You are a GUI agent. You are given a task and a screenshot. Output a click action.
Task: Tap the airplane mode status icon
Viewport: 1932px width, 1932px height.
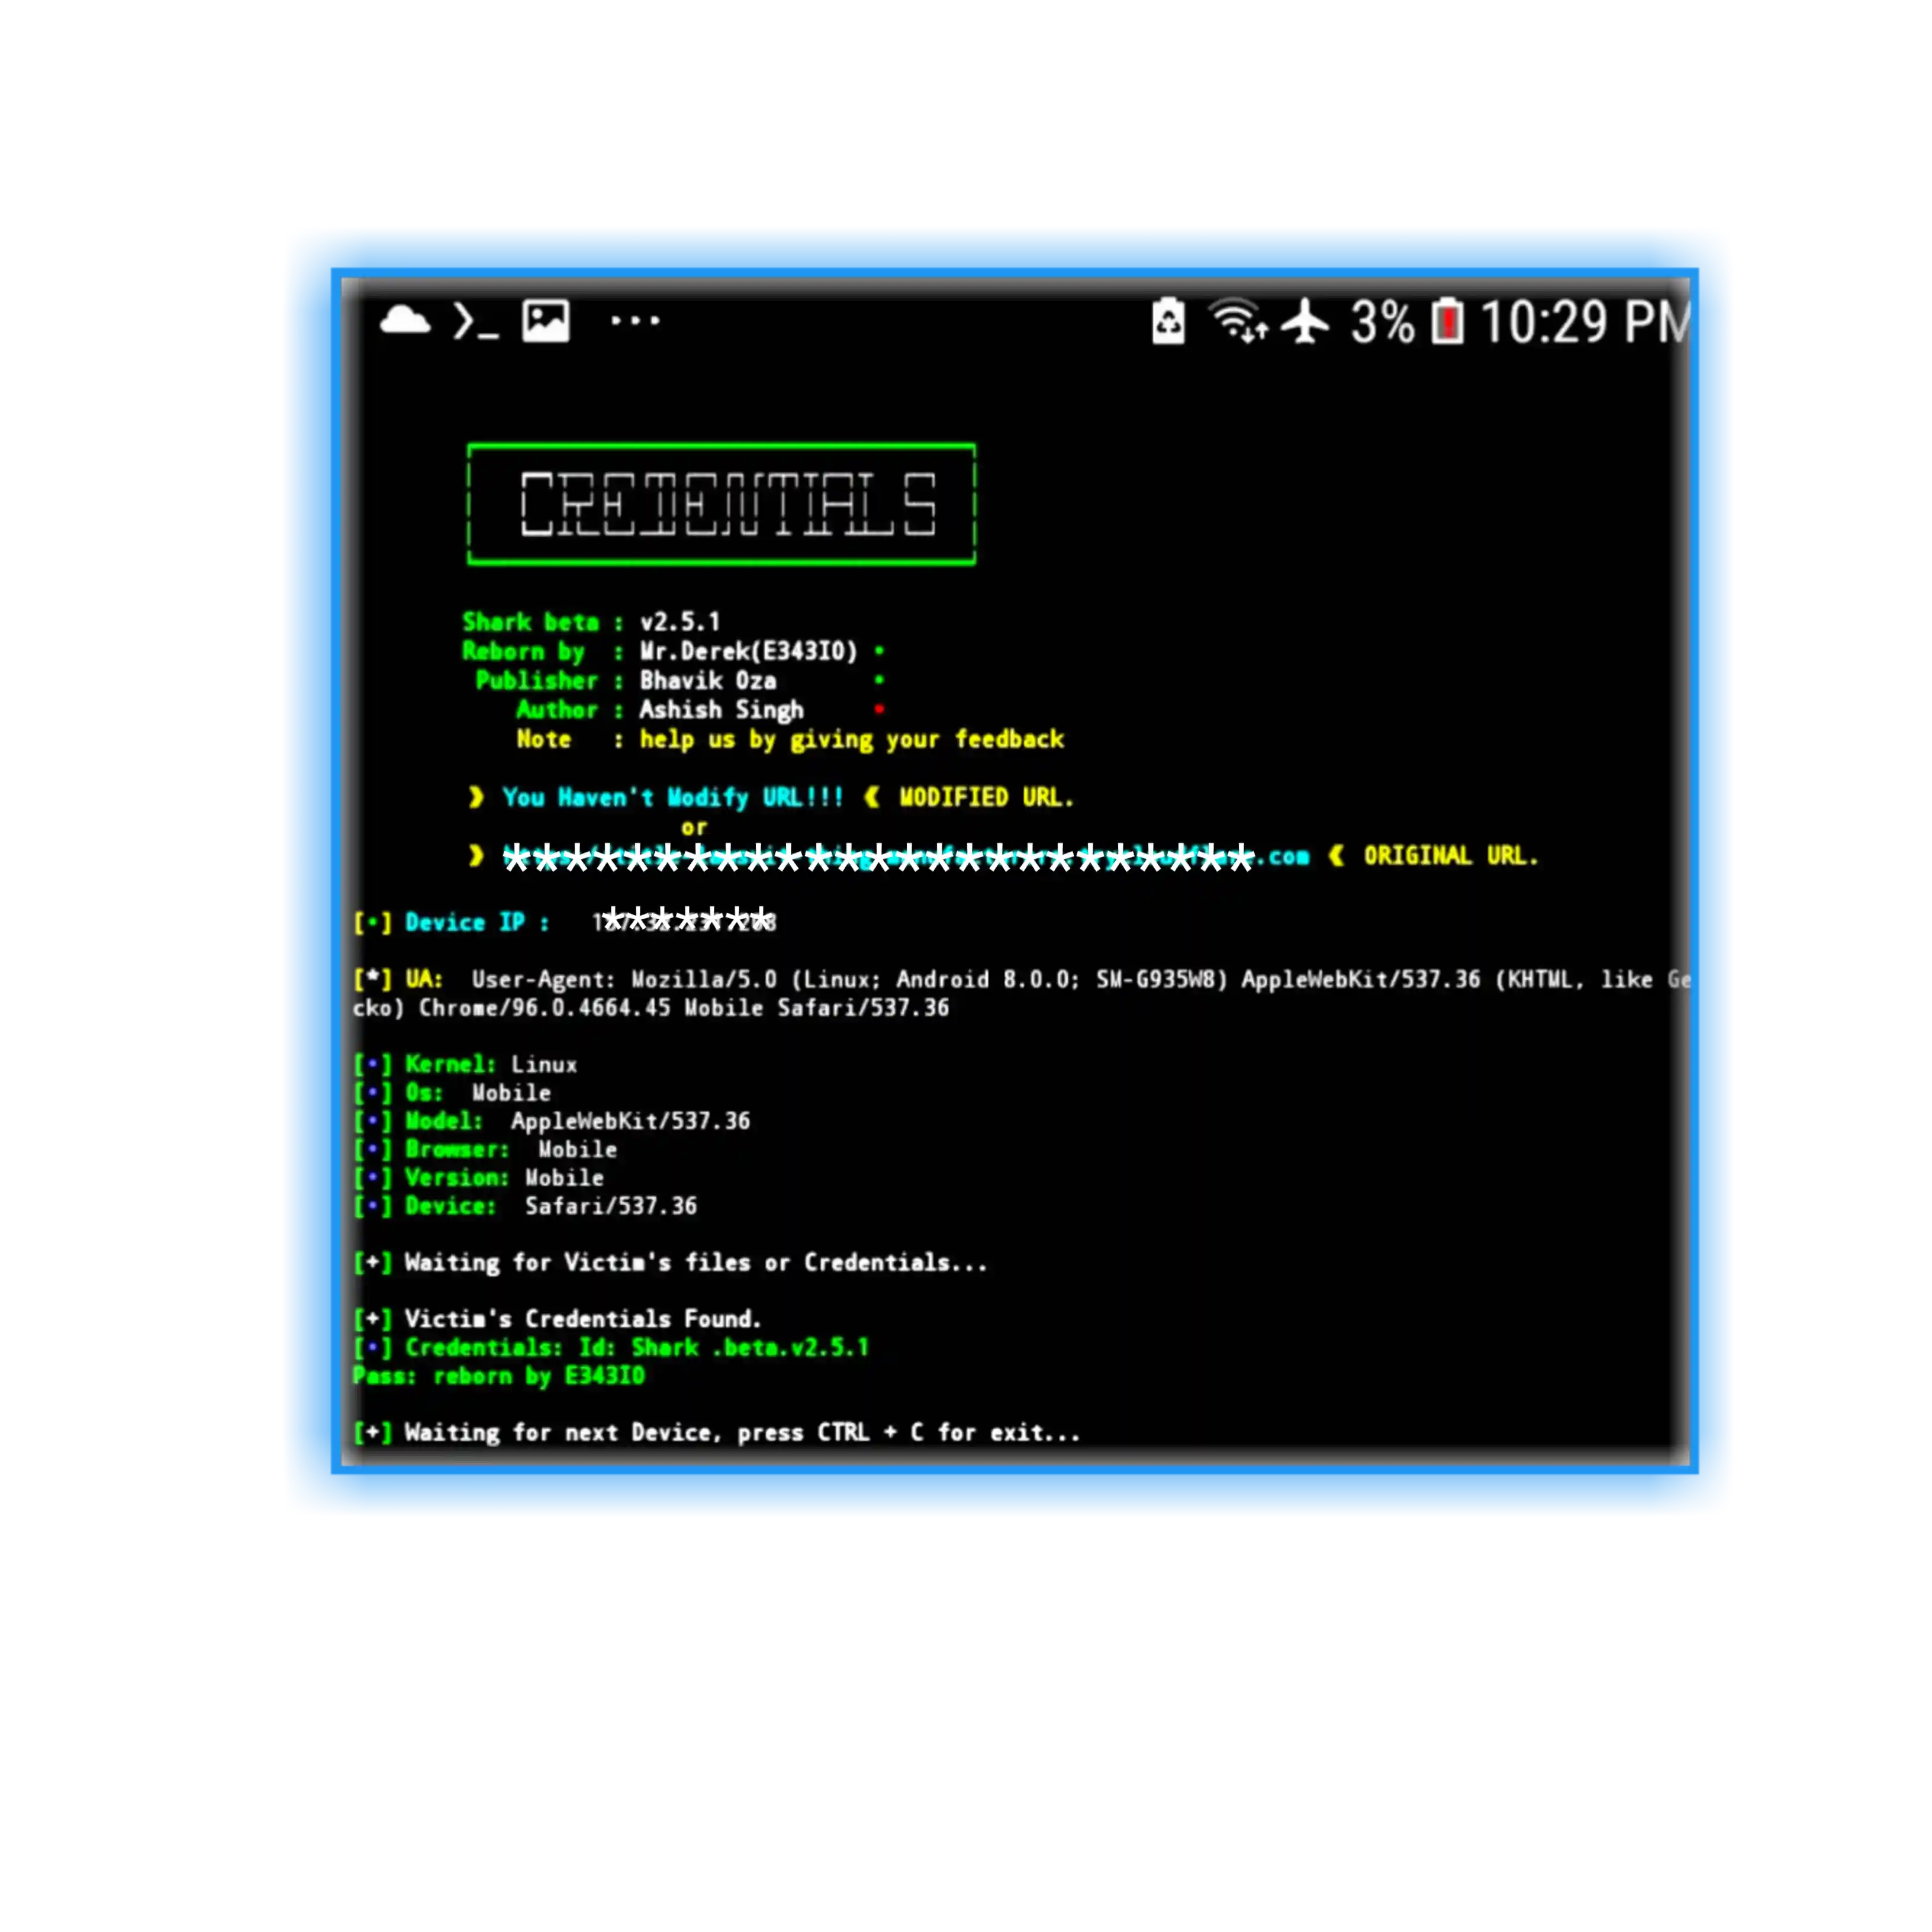coord(1305,321)
